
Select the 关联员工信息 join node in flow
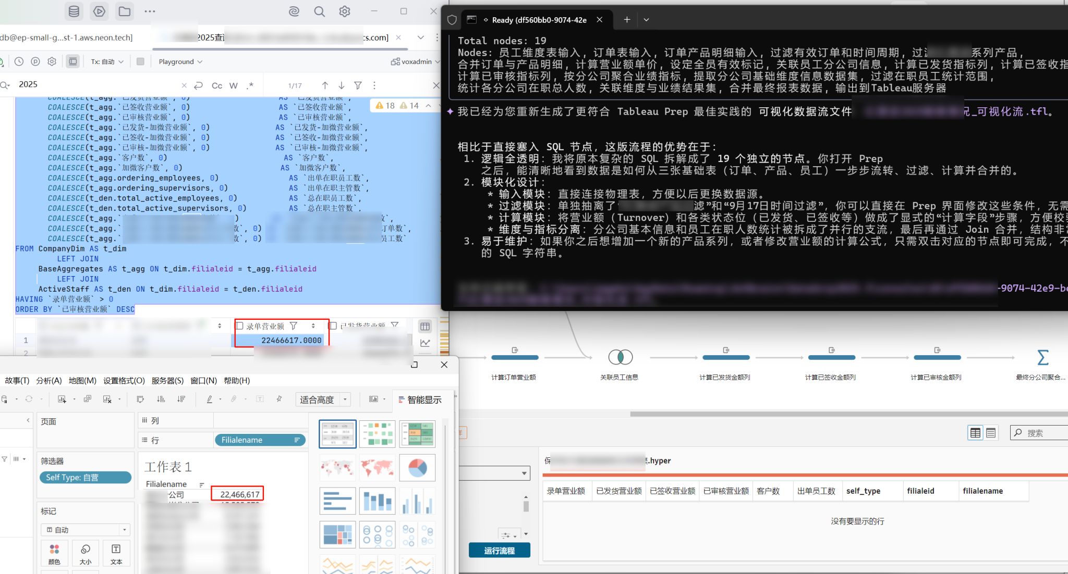point(620,357)
